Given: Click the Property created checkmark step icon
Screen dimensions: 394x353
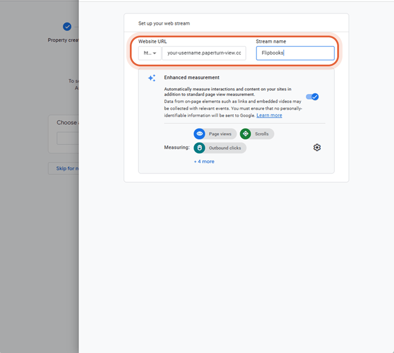Looking at the screenshot, I should pyautogui.click(x=67, y=26).
